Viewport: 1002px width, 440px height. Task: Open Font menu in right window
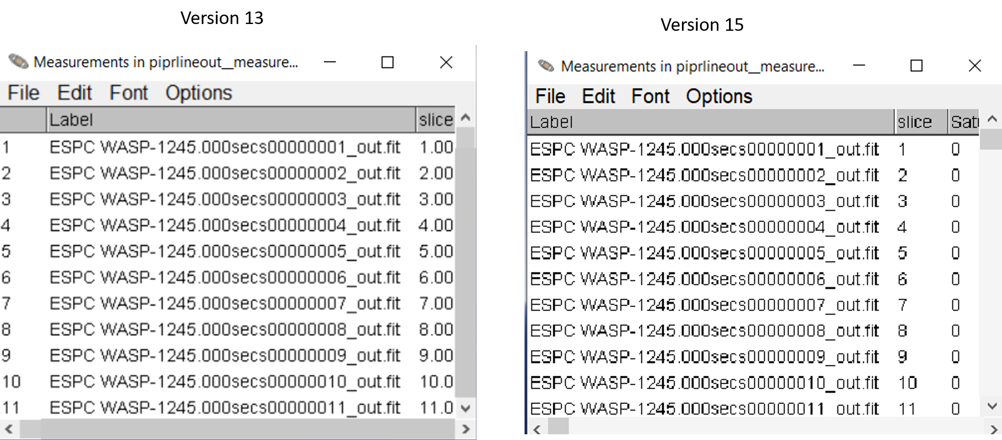[650, 97]
